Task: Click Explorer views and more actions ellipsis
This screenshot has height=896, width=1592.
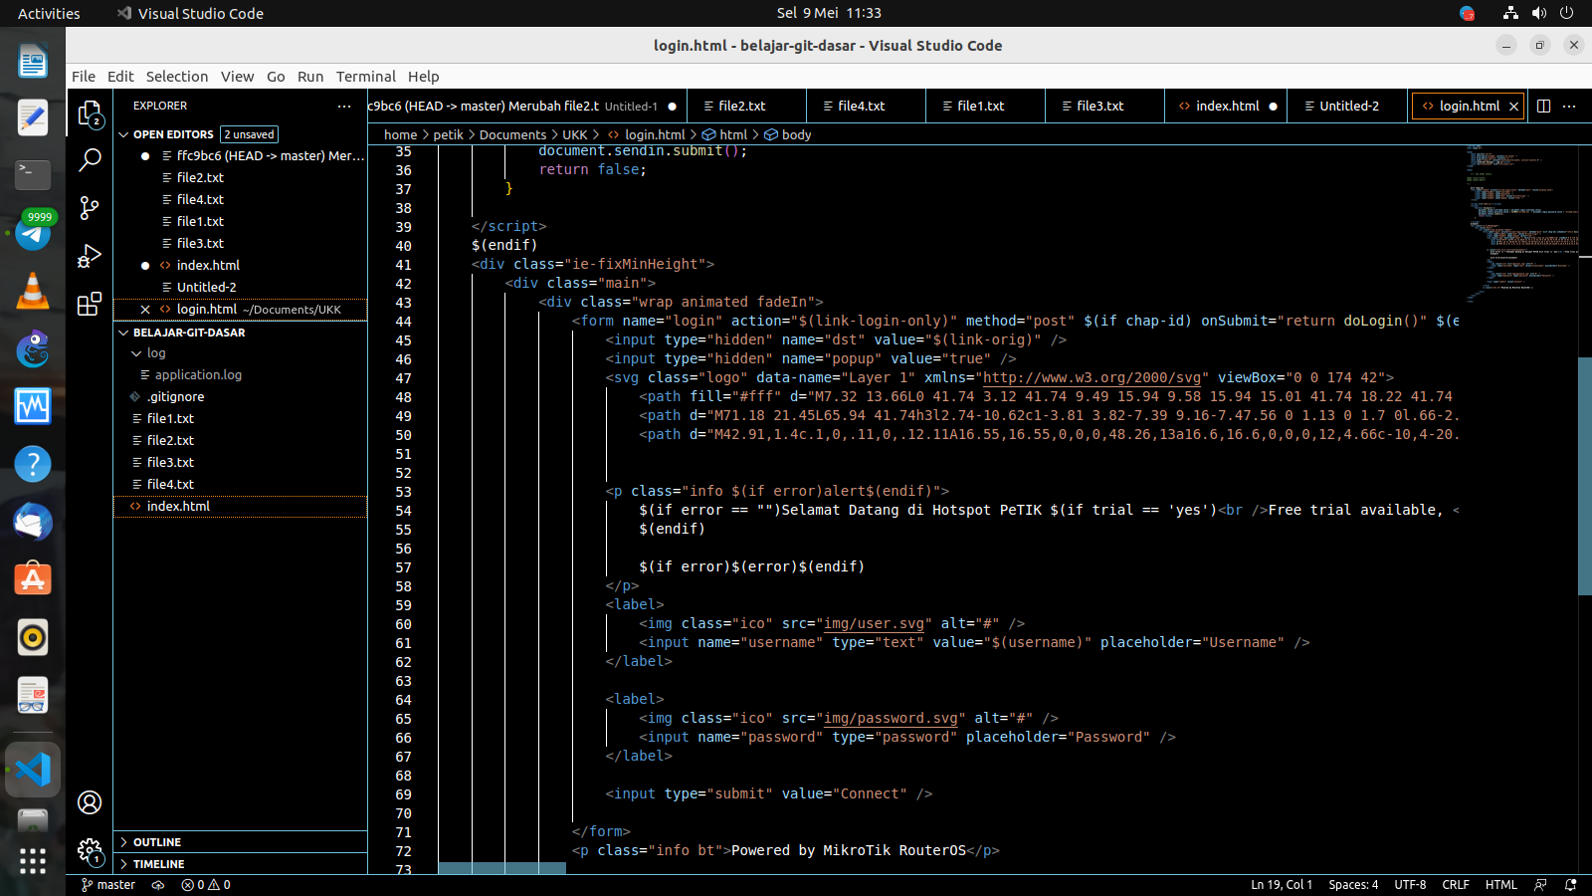Action: (x=344, y=106)
